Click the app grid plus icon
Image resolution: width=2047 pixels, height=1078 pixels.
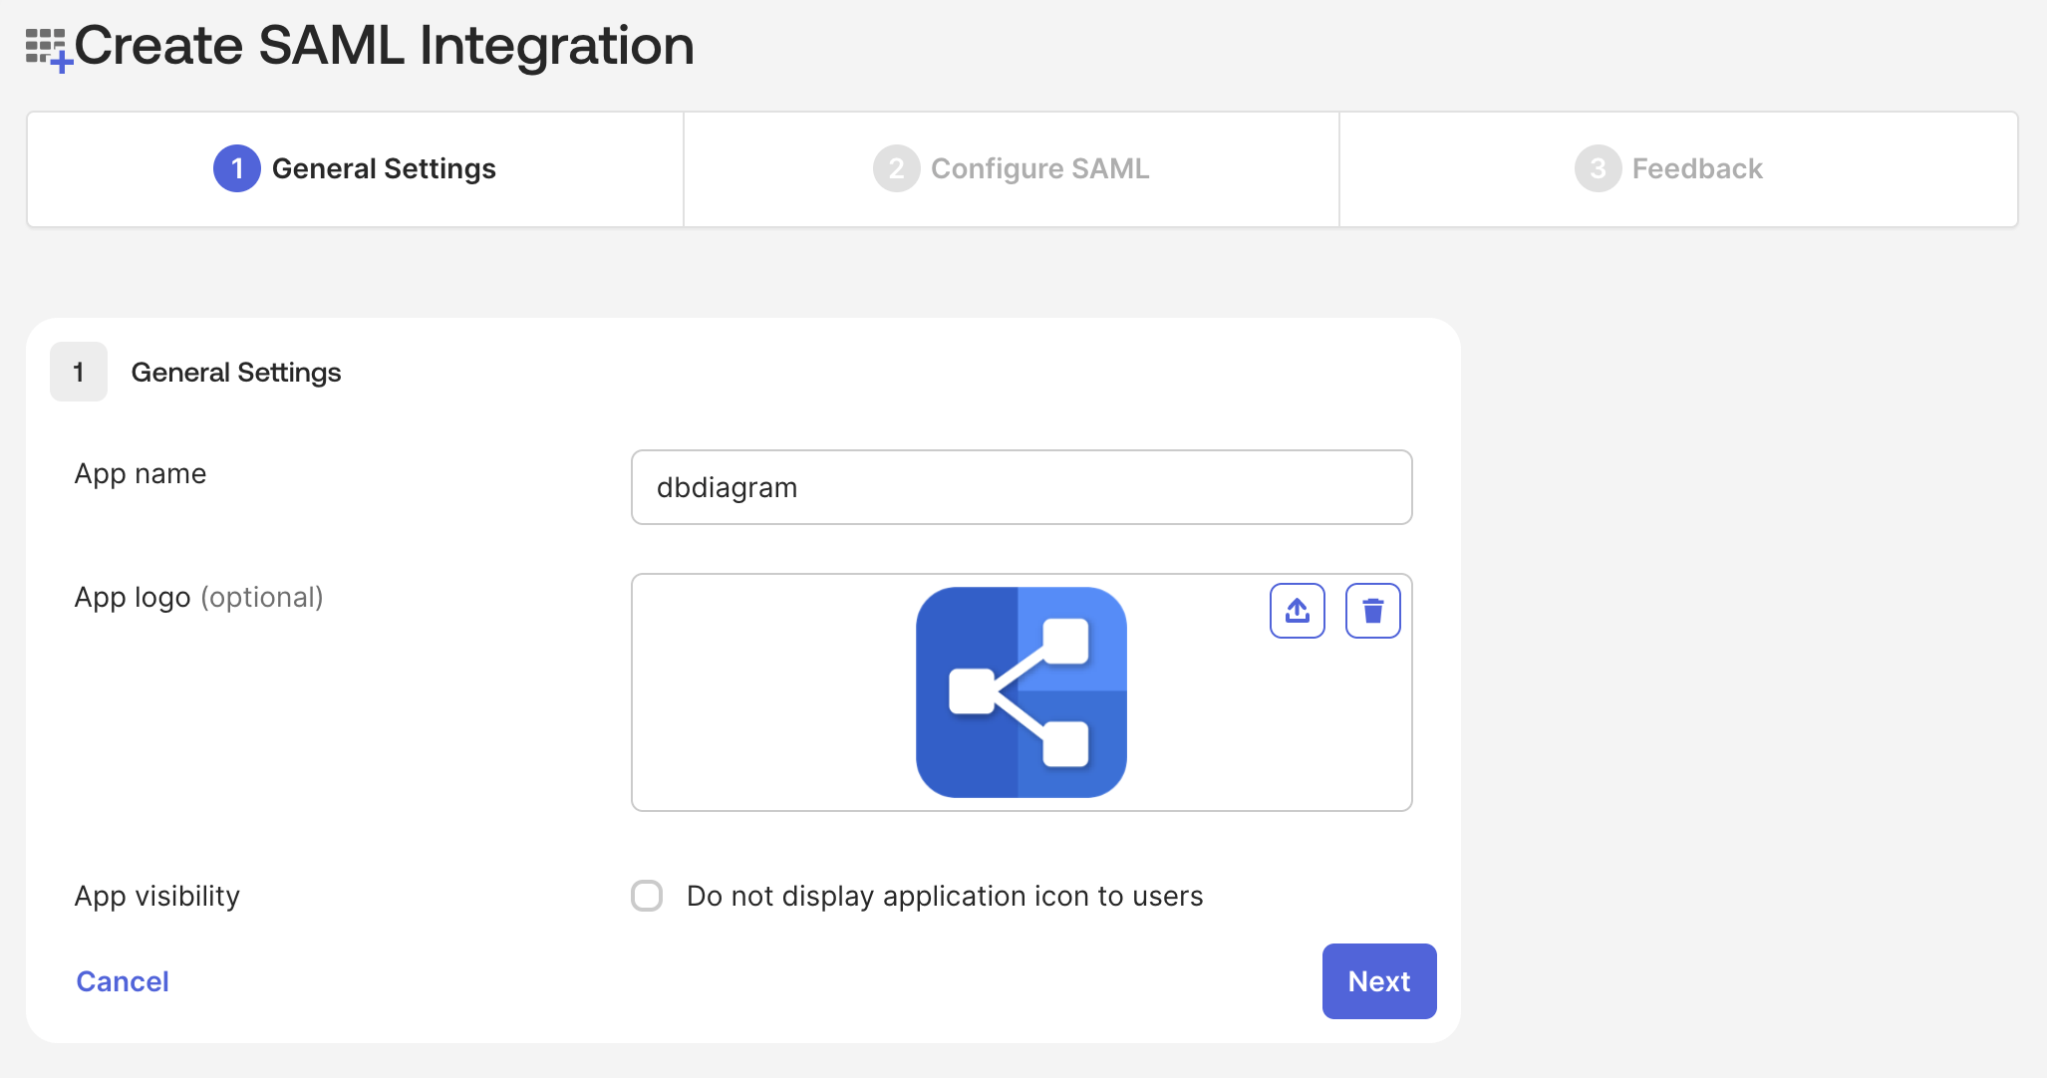(x=47, y=49)
